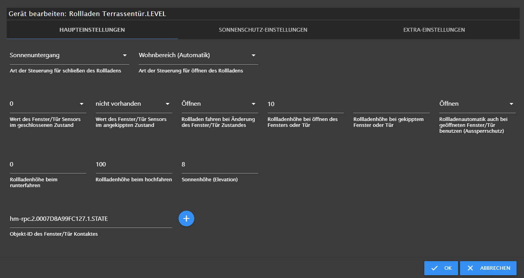Open the Öffnen dropdown for window state change
This screenshot has height=278, width=524.
click(220, 104)
